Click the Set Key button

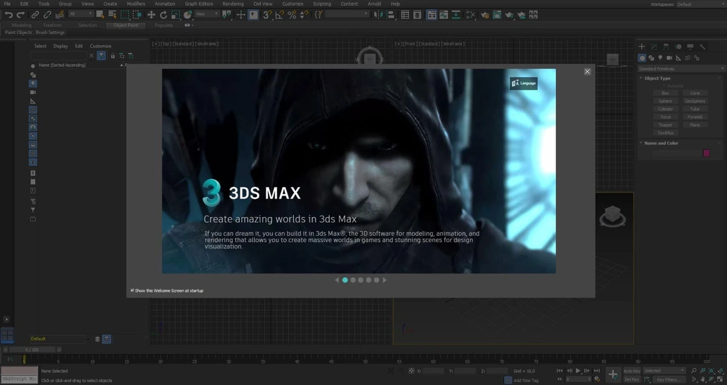point(632,380)
